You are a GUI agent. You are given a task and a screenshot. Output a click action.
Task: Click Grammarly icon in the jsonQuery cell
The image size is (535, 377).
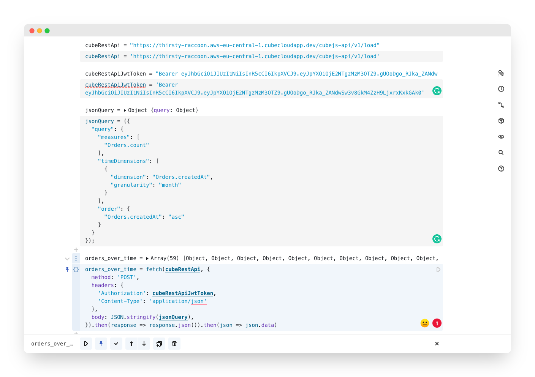click(x=437, y=239)
